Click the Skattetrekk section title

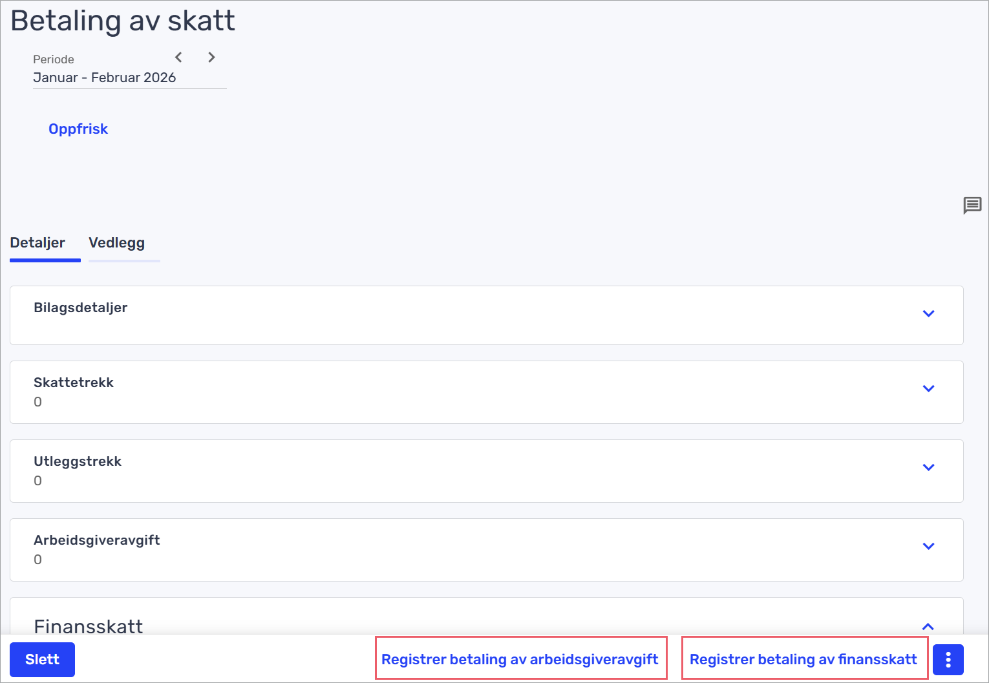pyautogui.click(x=74, y=383)
